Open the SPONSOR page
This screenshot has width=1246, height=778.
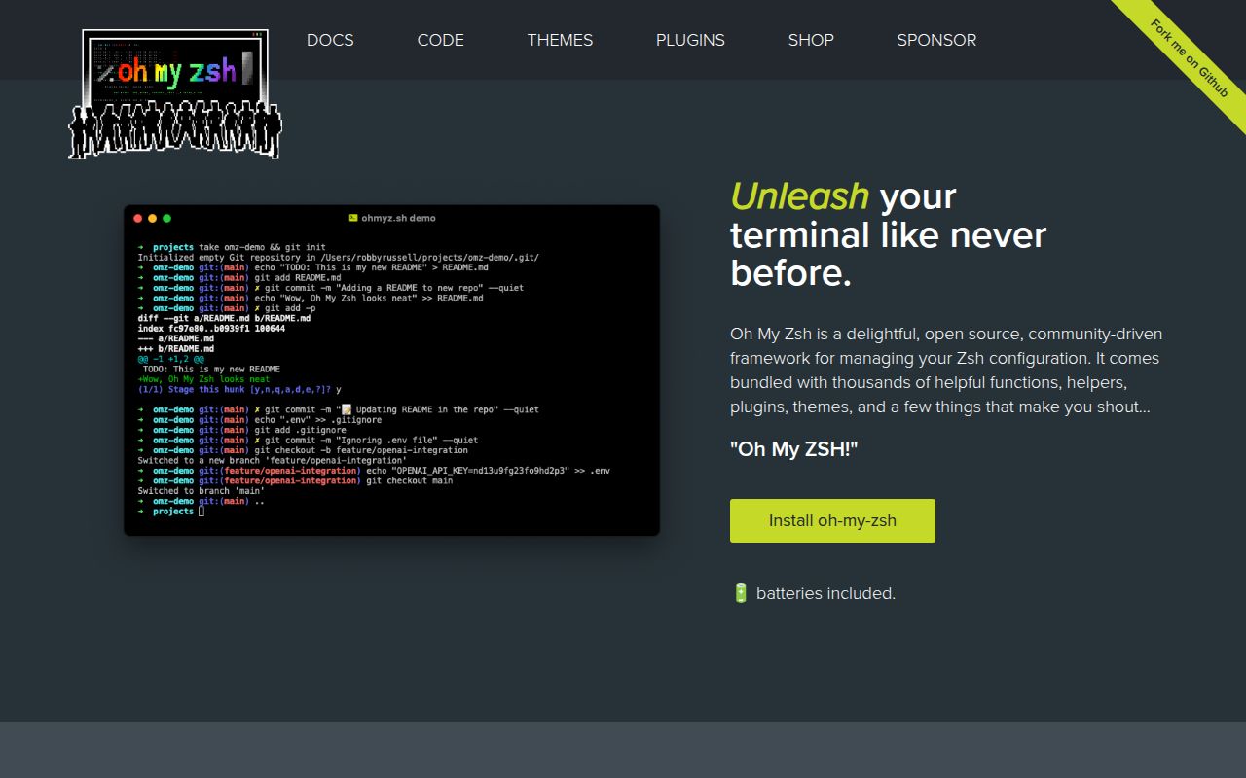(936, 40)
